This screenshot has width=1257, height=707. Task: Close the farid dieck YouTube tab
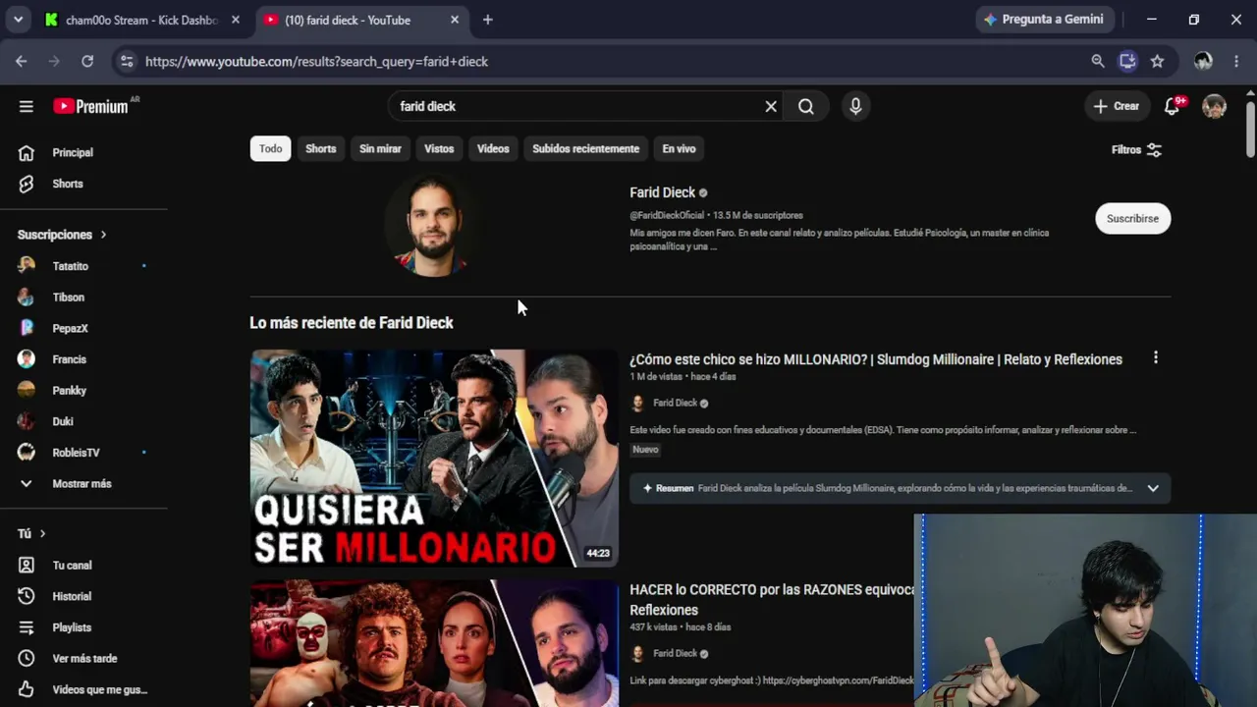pyautogui.click(x=455, y=20)
